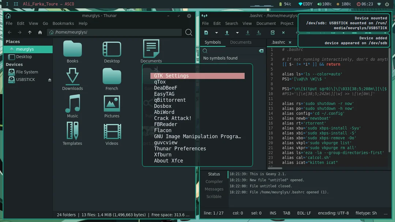Image resolution: width=395 pixels, height=222 pixels.
Task: Toggle INS insert mode in Geany status bar
Action: click(x=273, y=213)
